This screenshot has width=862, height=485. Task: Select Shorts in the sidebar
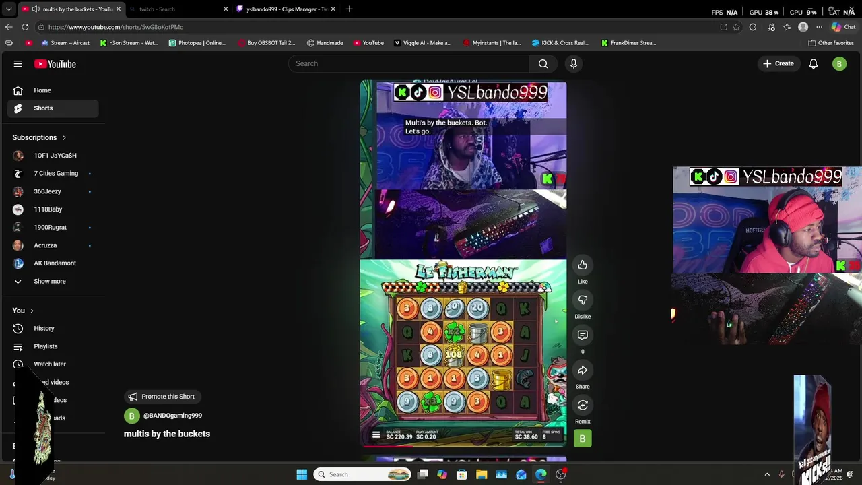point(53,108)
